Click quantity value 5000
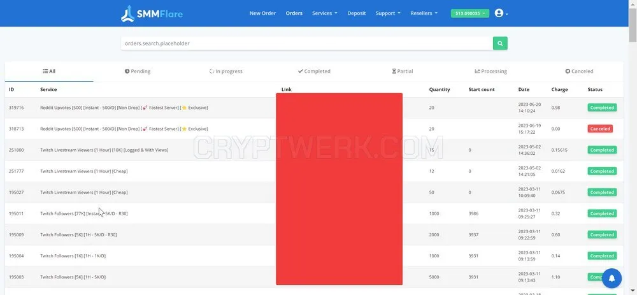Image resolution: width=637 pixels, height=295 pixels. [434, 277]
